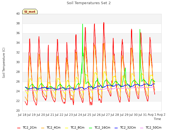Click the Soil Temperature (C) axis label
This screenshot has width=178, height=133.
(x=4, y=63)
